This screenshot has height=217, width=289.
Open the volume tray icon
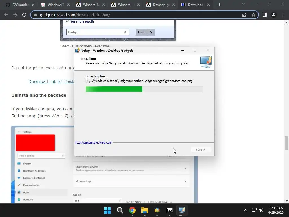click(261, 210)
